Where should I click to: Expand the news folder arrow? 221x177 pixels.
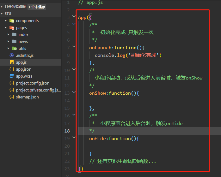point(8,41)
